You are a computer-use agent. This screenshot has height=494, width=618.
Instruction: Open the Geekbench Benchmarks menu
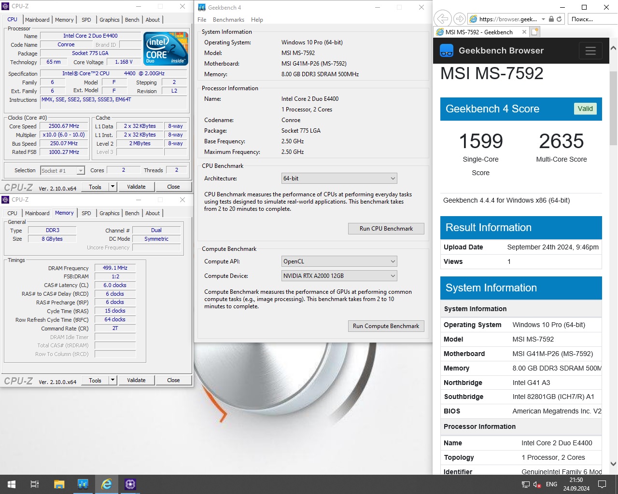[x=228, y=20]
